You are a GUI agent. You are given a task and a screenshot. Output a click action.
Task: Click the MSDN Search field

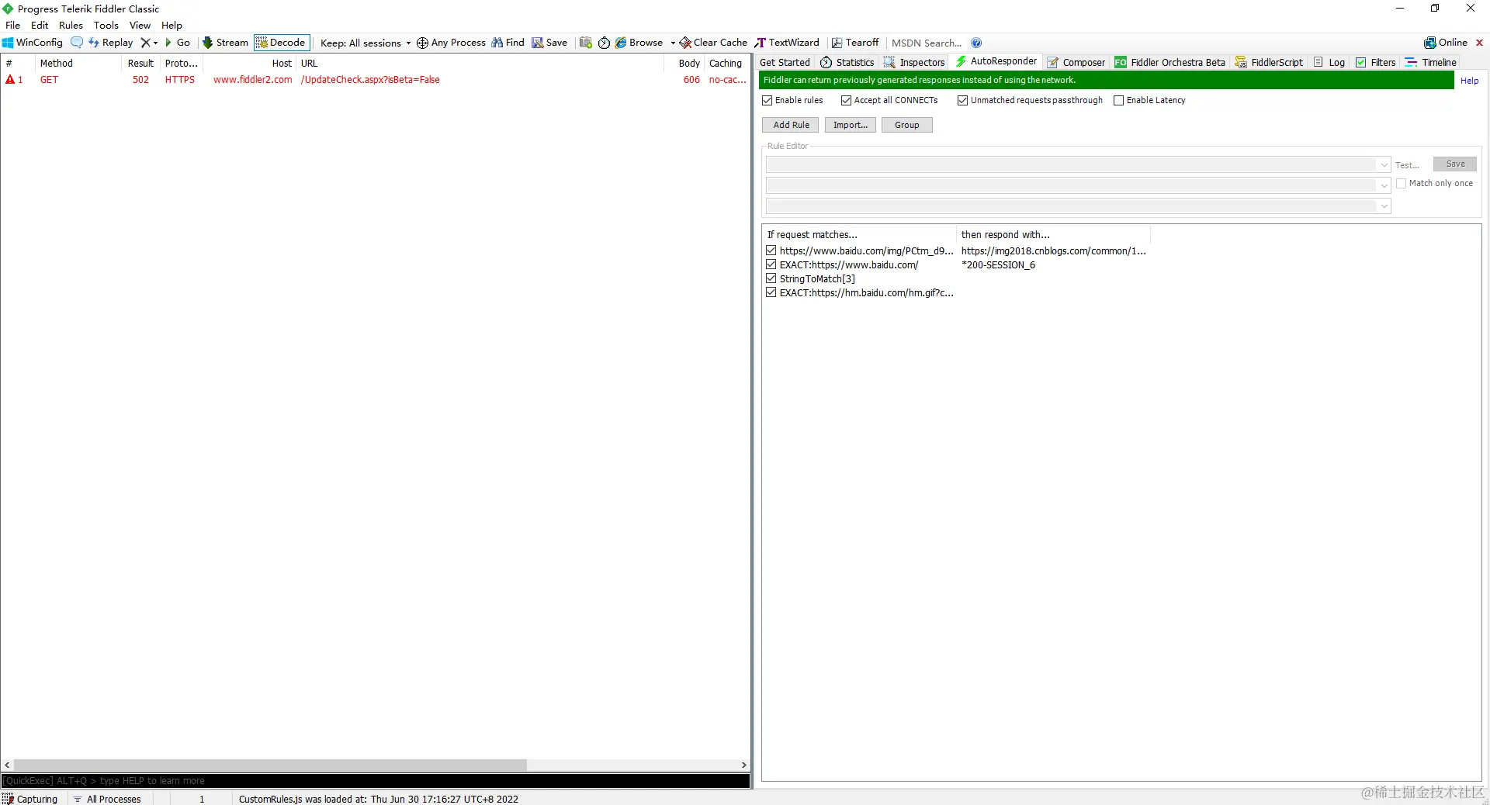tap(927, 43)
